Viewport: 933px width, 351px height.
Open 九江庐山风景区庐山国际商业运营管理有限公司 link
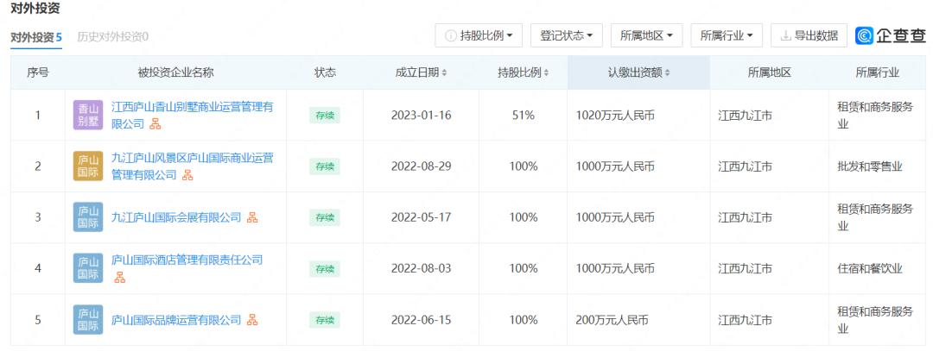(x=192, y=166)
